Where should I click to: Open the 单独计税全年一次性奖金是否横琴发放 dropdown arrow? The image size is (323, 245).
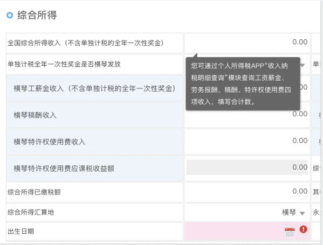302,65
